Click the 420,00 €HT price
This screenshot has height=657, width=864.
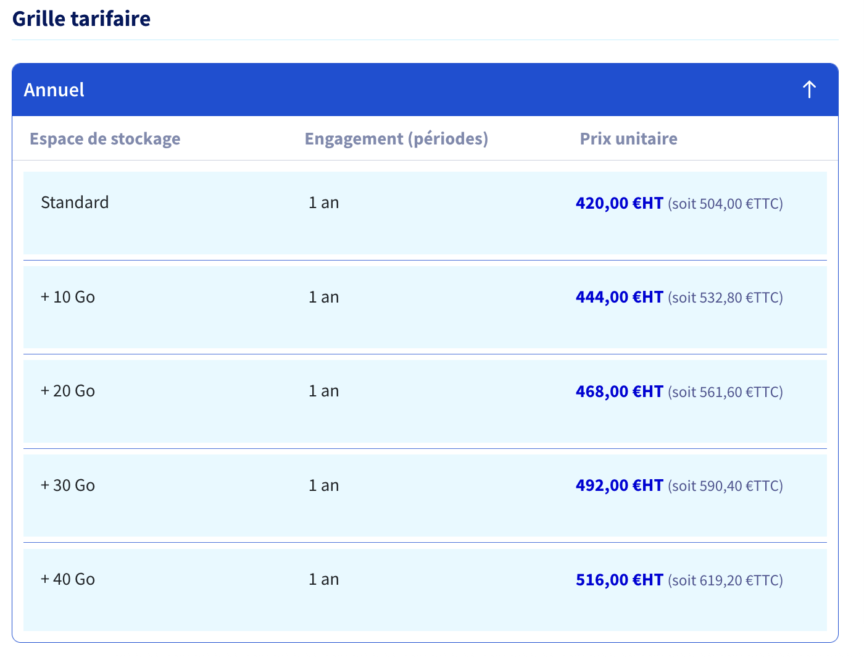[620, 203]
